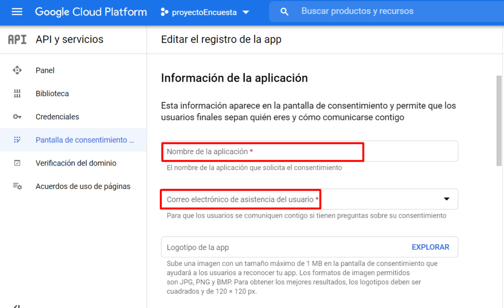The width and height of the screenshot is (504, 308).
Task: Click the helper text starting 'Para que los usuarios se comuniquen'
Action: pyautogui.click(x=306, y=216)
